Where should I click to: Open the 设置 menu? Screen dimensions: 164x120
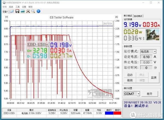[24, 7]
